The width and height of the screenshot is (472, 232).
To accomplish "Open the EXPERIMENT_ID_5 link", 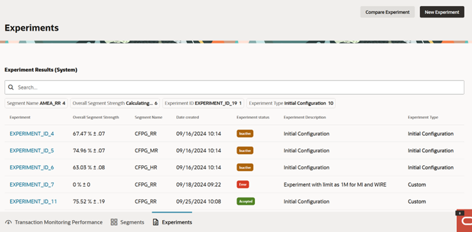I will (x=31, y=150).
